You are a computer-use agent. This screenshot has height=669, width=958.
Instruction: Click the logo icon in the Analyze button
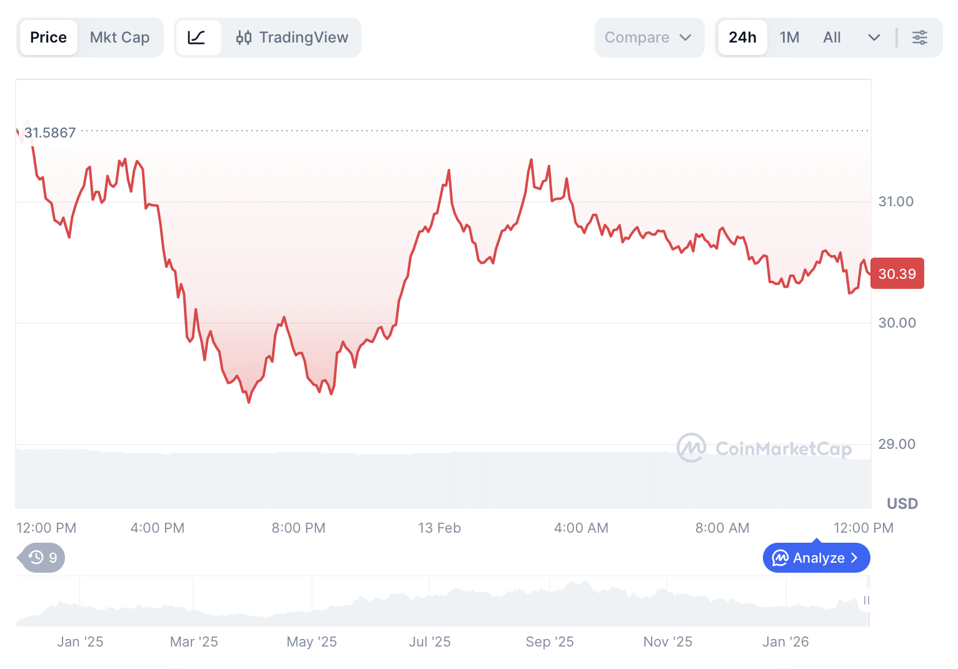tap(780, 558)
